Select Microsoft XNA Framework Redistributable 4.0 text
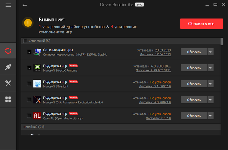The image size is (228, 150). (x=73, y=102)
